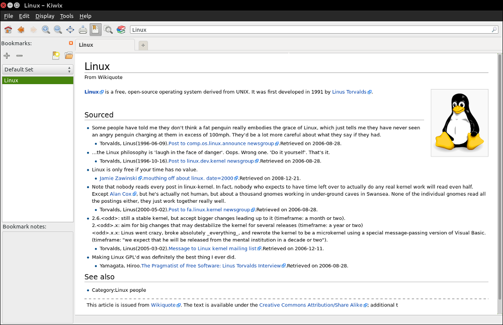Open the find-in-page search tool
Screen dimensions: 503x325
coord(108,30)
